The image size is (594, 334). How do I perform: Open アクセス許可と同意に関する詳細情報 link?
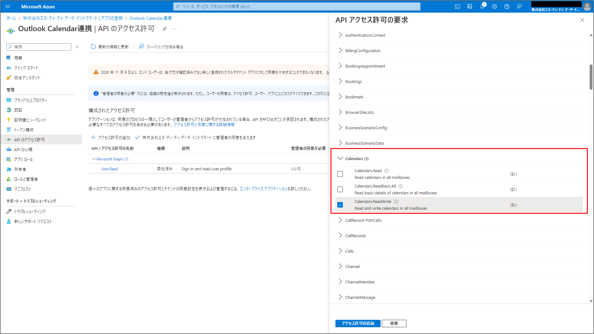tap(204, 125)
